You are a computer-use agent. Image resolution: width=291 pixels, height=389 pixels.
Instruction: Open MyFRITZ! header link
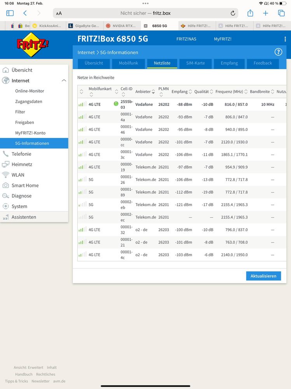(223, 39)
